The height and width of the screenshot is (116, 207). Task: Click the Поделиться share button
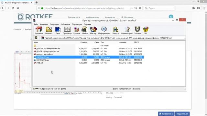(182, 114)
